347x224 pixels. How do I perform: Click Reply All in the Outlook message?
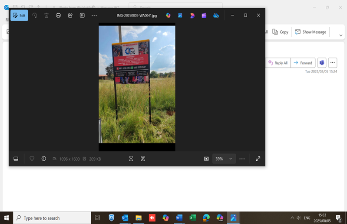278,63
